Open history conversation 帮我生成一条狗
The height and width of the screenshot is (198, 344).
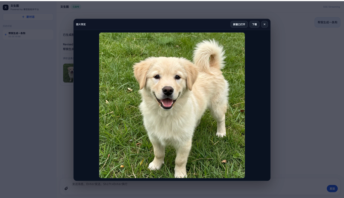pos(28,35)
